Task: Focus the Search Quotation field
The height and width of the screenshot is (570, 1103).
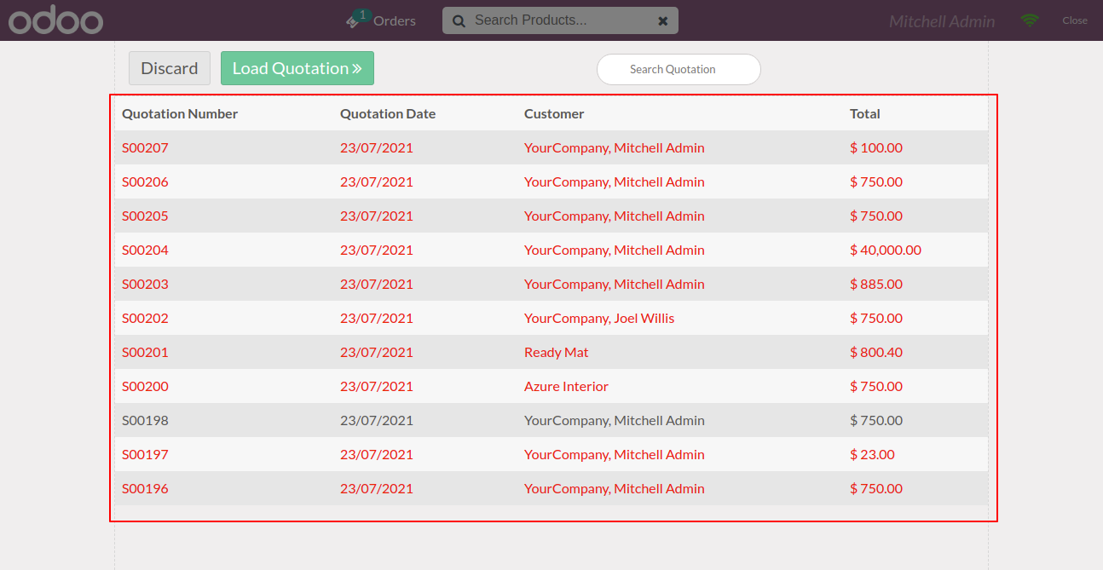Action: 679,70
